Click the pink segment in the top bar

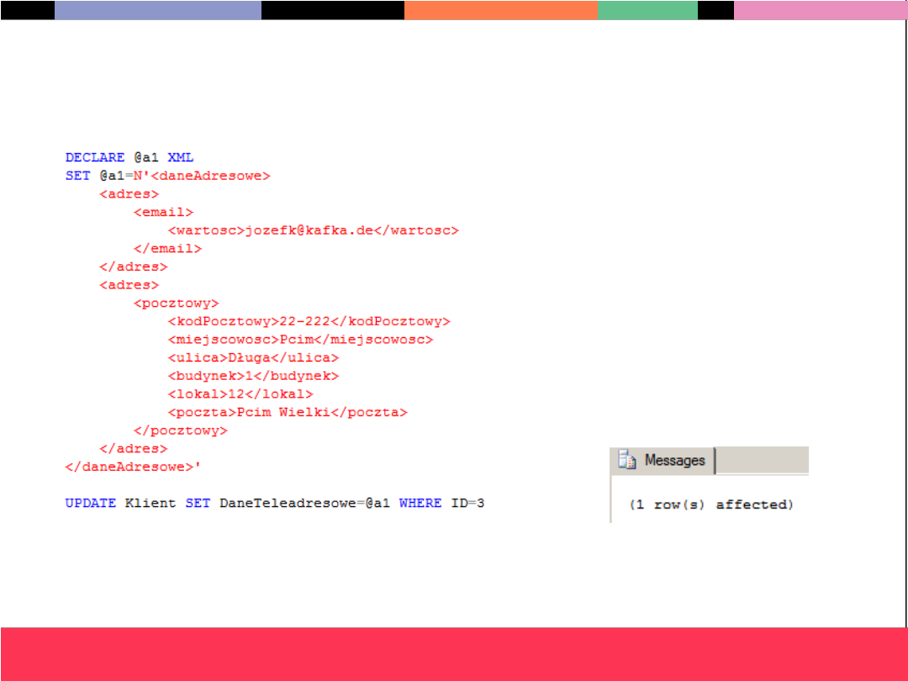click(x=820, y=10)
